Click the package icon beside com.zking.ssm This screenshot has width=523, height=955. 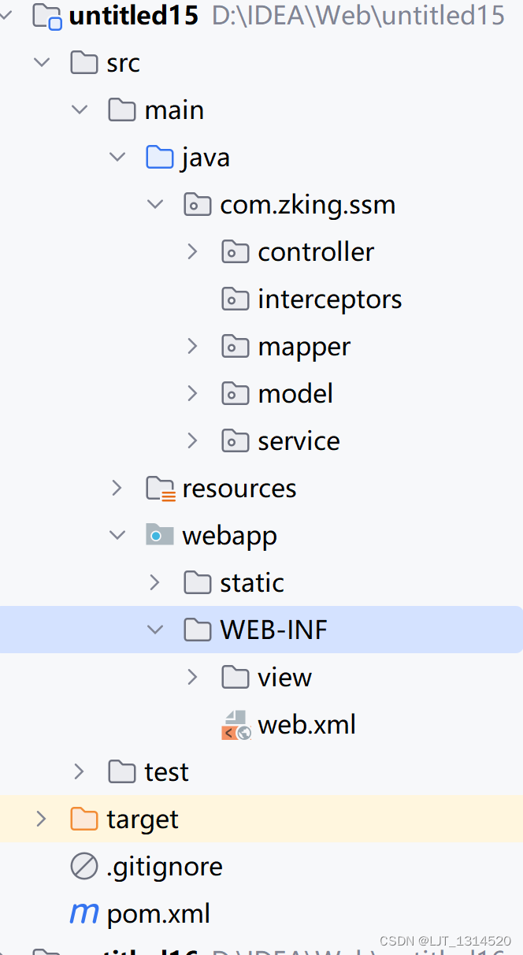198,204
